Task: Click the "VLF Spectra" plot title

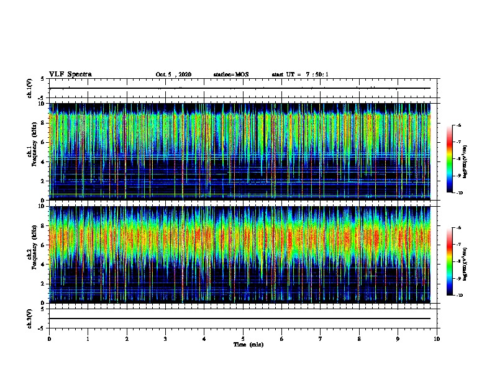Action: [70, 75]
